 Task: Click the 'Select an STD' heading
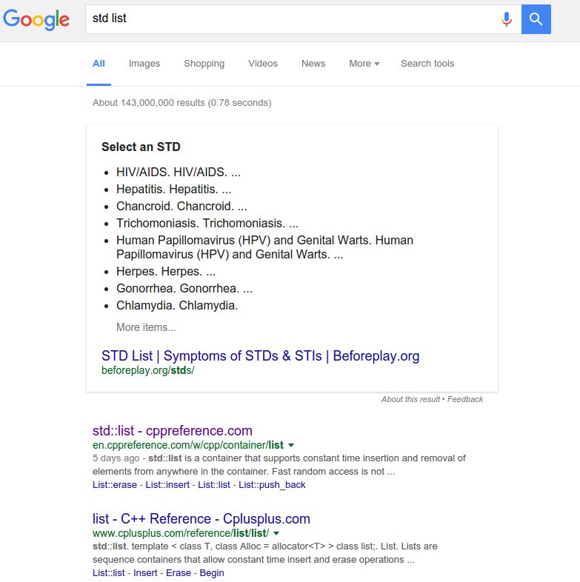141,147
